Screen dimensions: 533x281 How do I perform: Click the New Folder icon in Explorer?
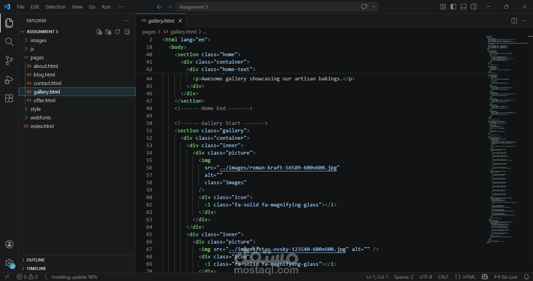[x=108, y=32]
